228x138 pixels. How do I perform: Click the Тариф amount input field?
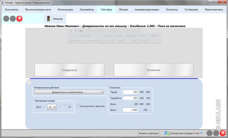(x=131, y=92)
